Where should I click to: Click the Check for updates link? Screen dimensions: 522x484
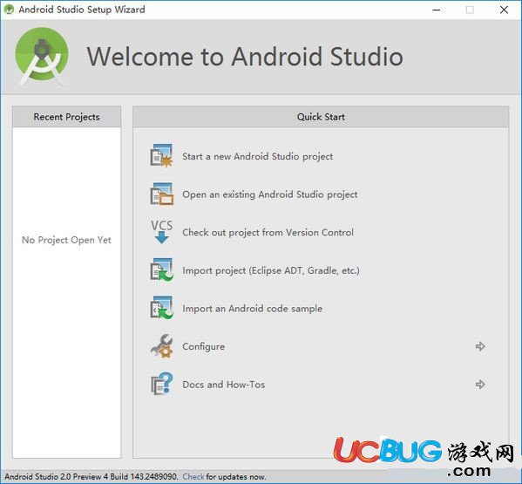(x=193, y=477)
